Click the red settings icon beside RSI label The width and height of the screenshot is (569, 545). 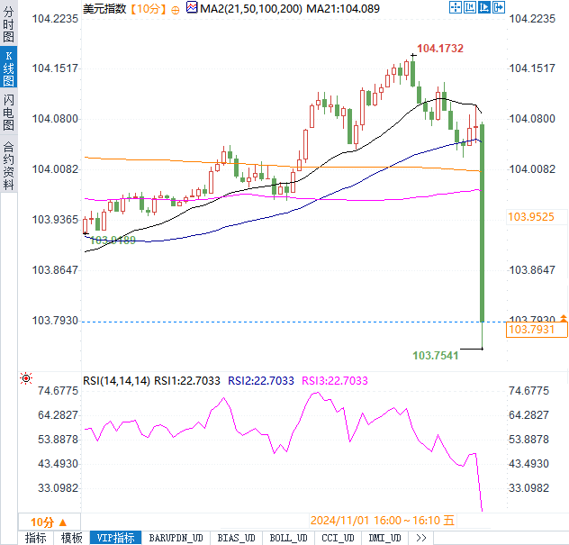click(26, 380)
